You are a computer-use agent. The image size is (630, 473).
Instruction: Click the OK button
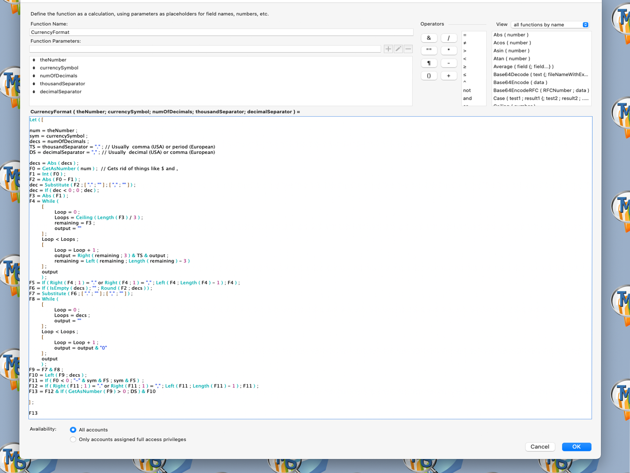pyautogui.click(x=576, y=447)
